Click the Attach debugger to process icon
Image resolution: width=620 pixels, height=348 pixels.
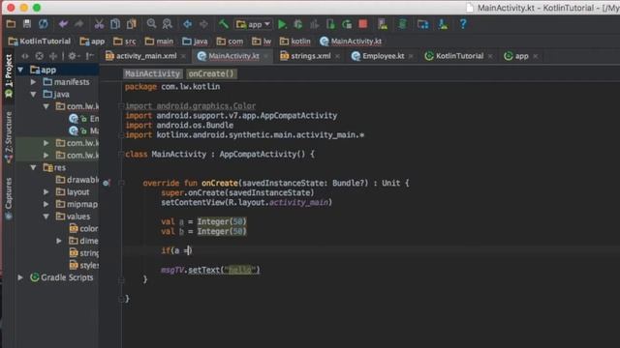(x=330, y=24)
